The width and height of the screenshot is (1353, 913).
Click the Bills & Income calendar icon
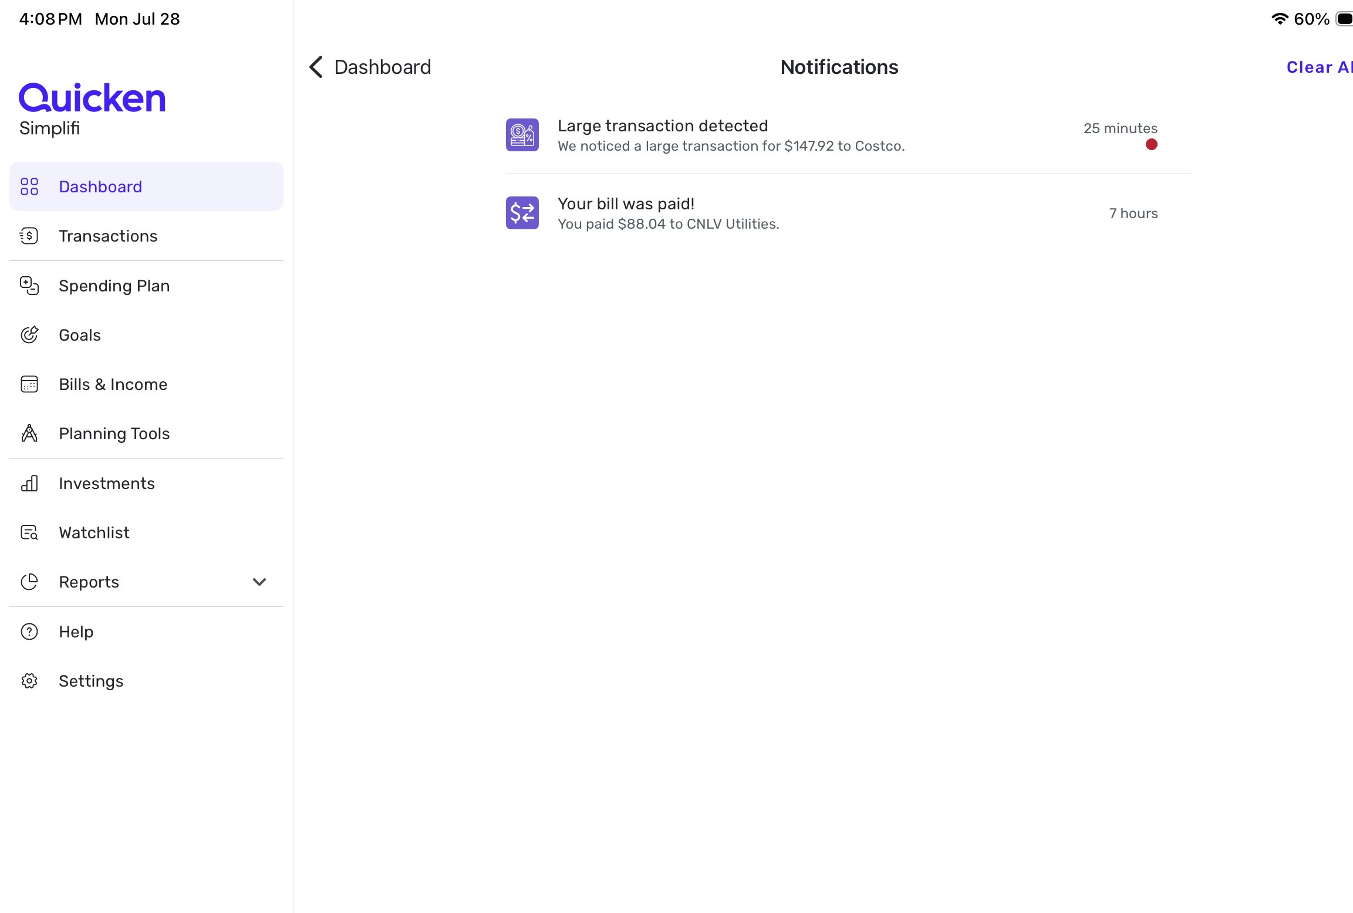[x=29, y=384]
